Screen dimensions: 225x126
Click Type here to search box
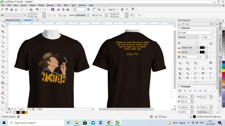[36, 123]
